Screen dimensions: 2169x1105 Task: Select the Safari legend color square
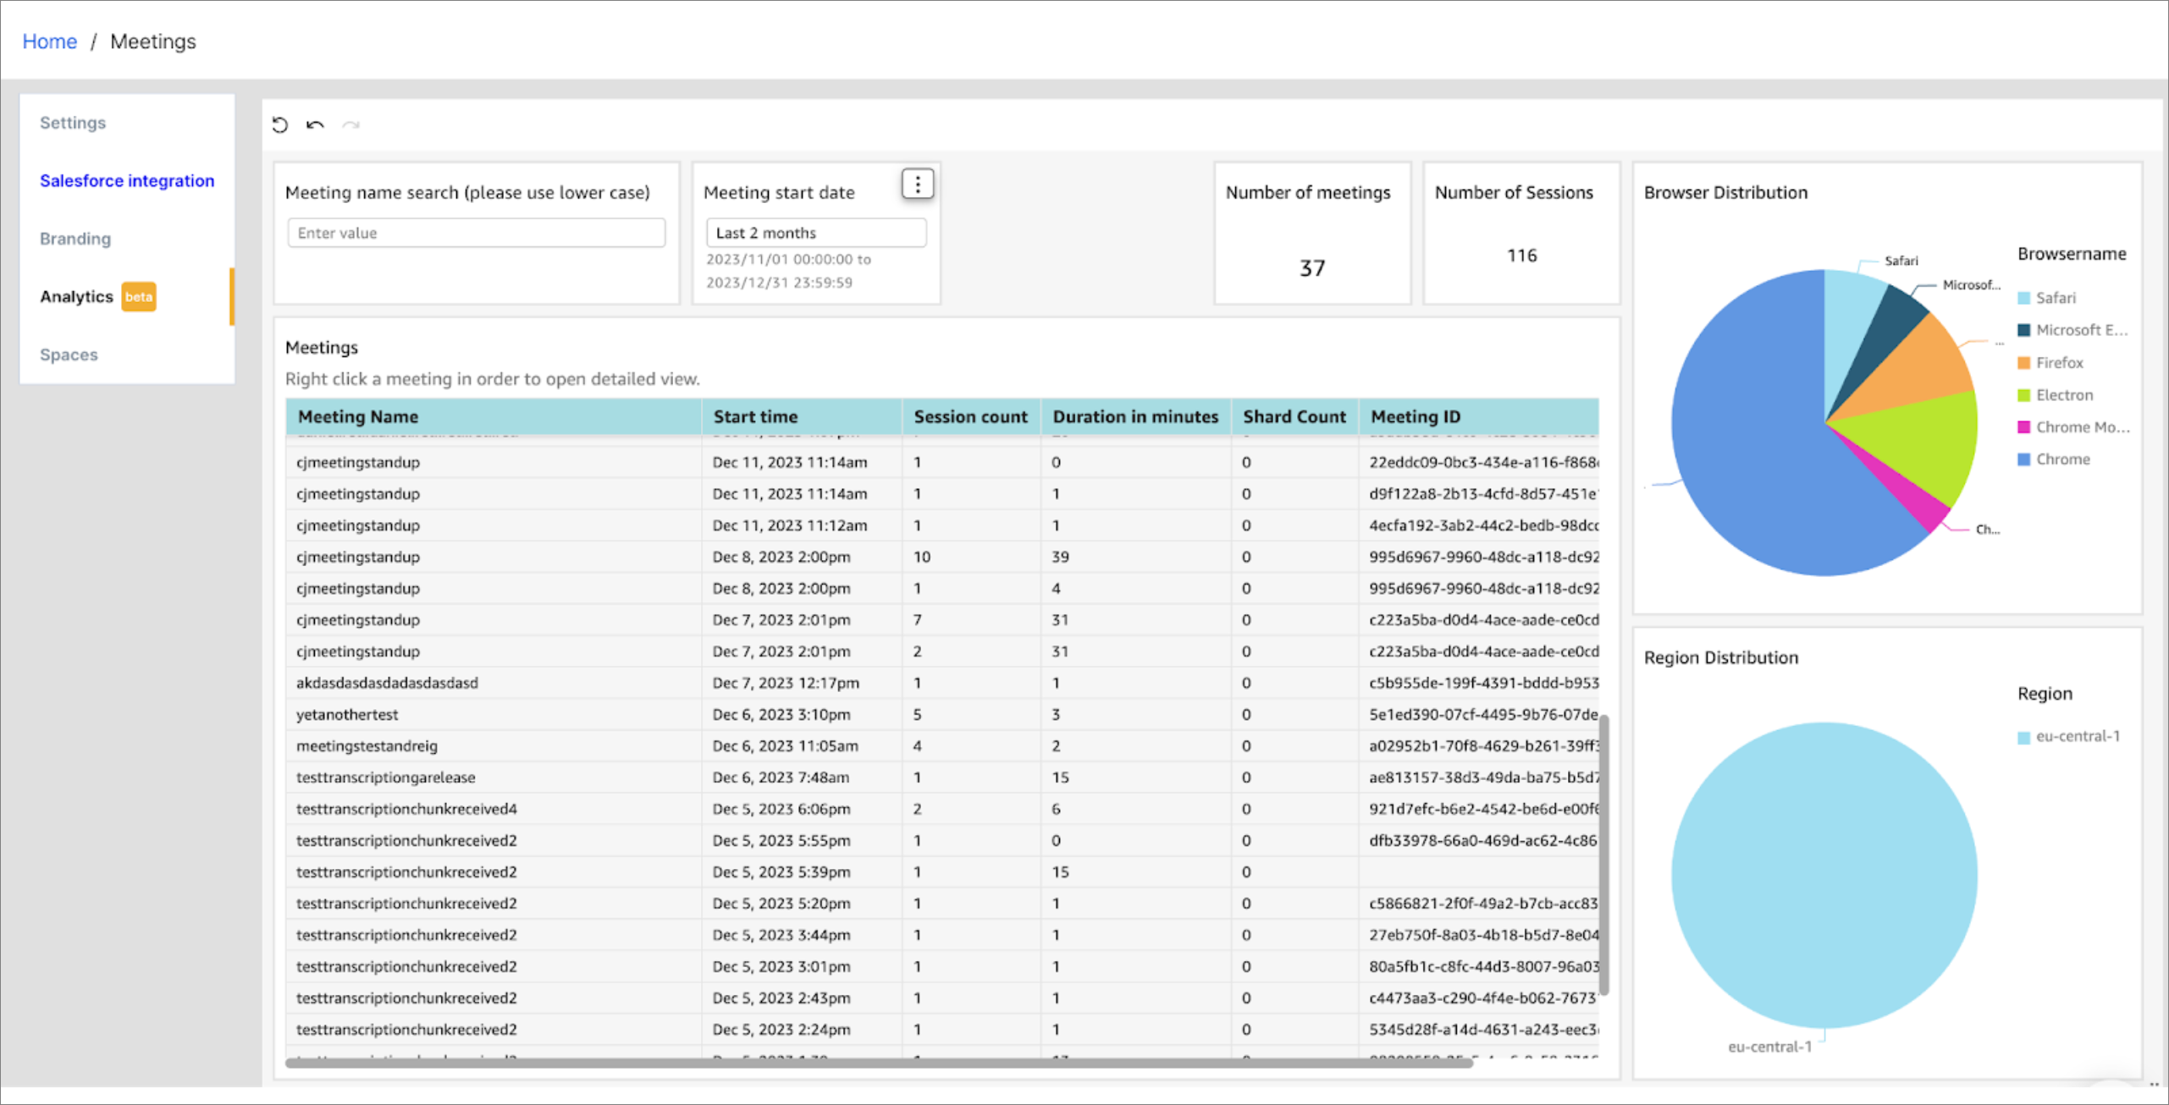2024,298
